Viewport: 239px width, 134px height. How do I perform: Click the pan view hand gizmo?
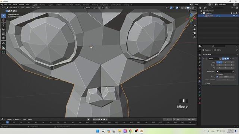(x=195, y=29)
